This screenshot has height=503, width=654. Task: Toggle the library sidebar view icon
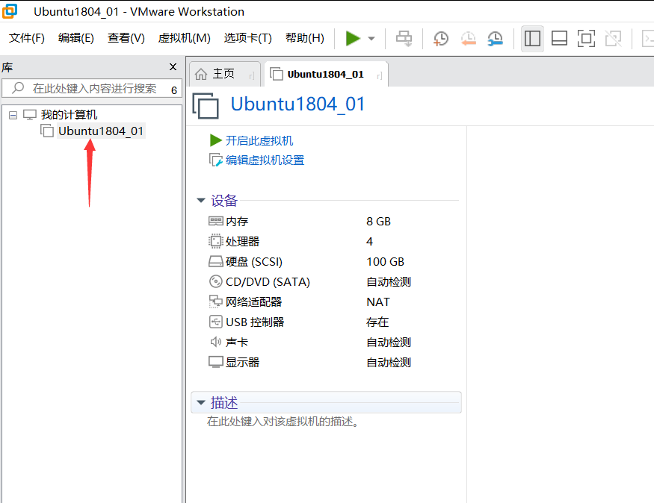click(532, 39)
